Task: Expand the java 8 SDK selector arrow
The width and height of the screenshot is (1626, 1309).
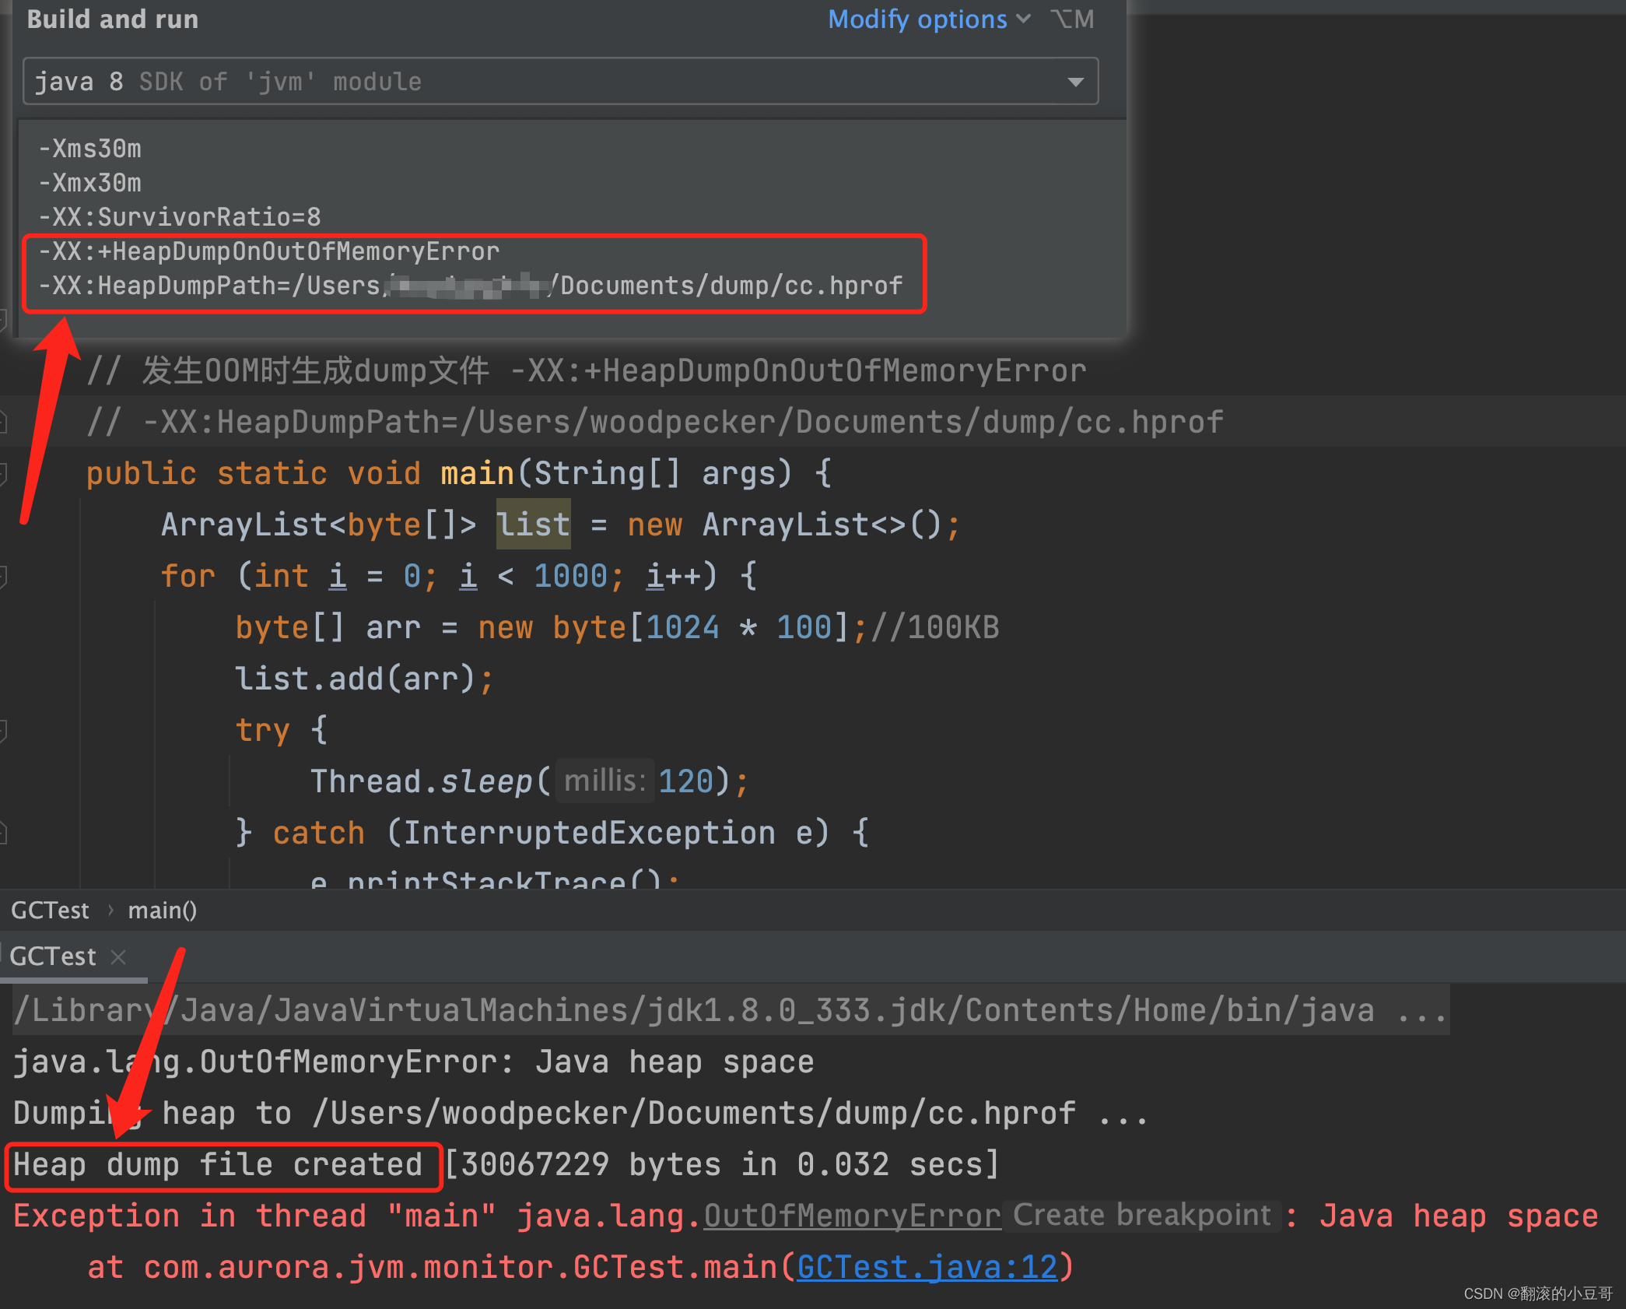Action: point(1076,82)
